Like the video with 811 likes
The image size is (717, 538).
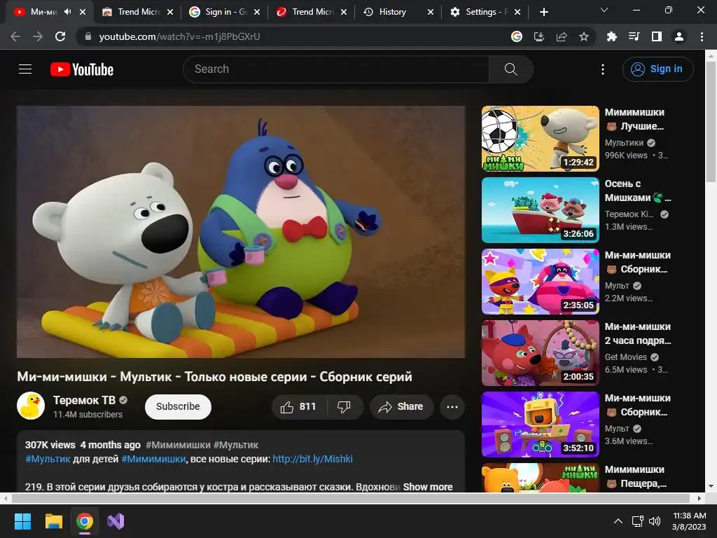pyautogui.click(x=299, y=407)
